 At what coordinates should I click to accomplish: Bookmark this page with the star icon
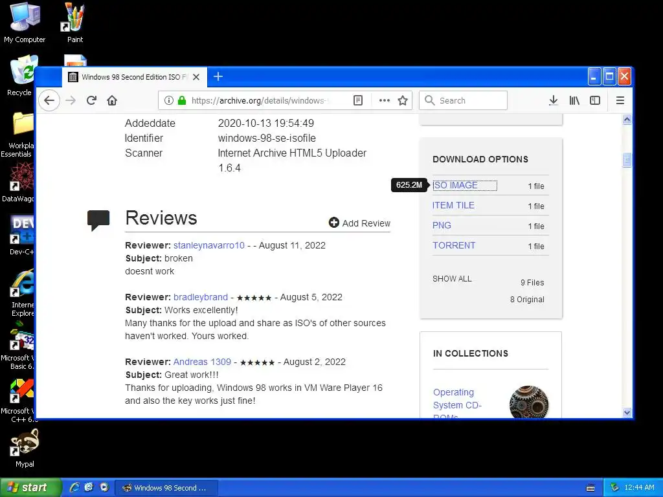click(x=403, y=100)
